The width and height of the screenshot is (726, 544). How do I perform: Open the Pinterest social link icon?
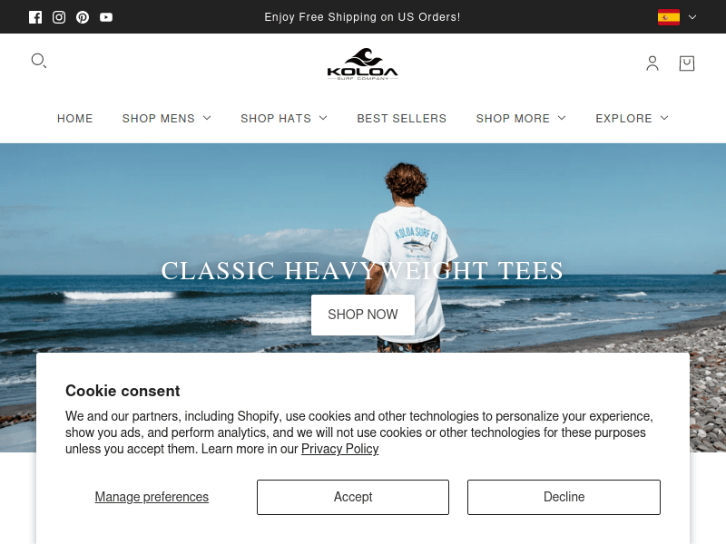[x=83, y=17]
